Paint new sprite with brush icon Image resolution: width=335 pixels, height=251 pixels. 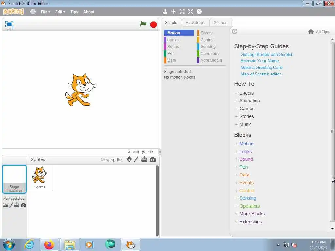(136, 159)
